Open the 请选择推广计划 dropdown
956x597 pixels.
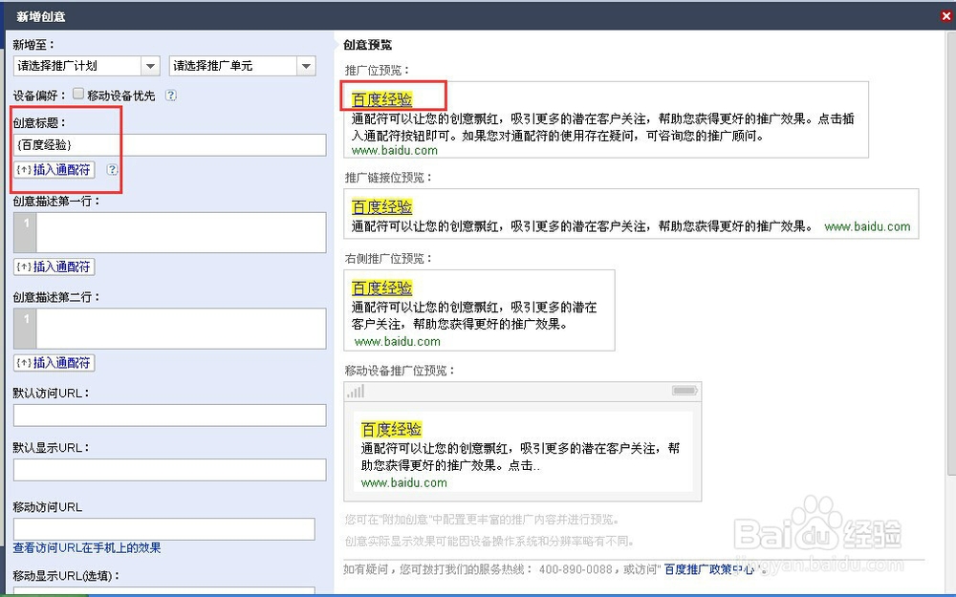coord(87,66)
